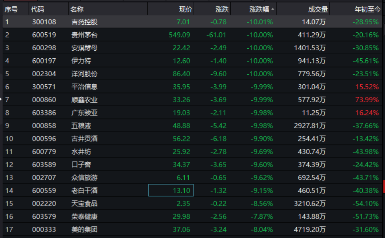The image size is (385, 238).
Task: Click volume 2927.81万 for 五粮液
Action: [x=310, y=126]
